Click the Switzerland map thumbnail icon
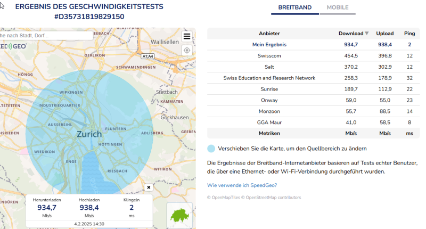 179,215
